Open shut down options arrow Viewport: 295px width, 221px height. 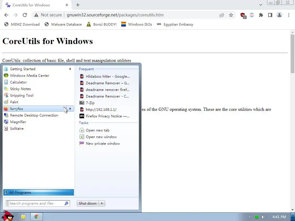coord(102,203)
